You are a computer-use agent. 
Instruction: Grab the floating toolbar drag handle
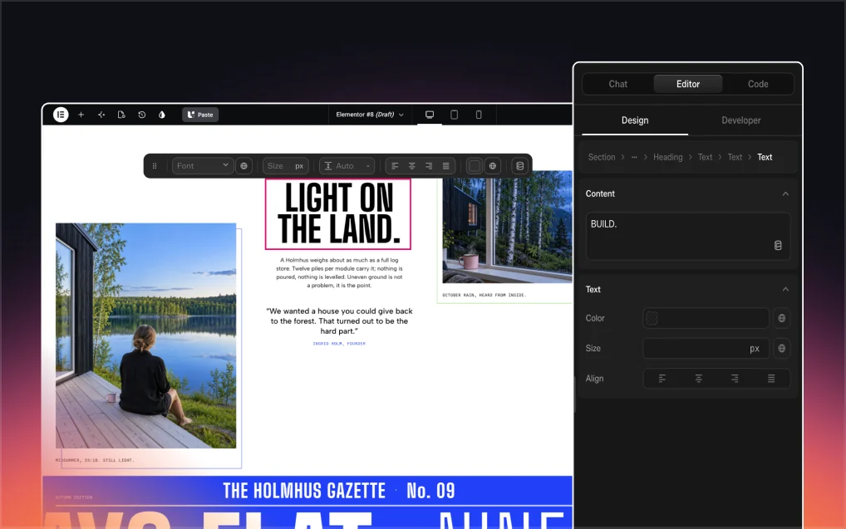pos(155,166)
